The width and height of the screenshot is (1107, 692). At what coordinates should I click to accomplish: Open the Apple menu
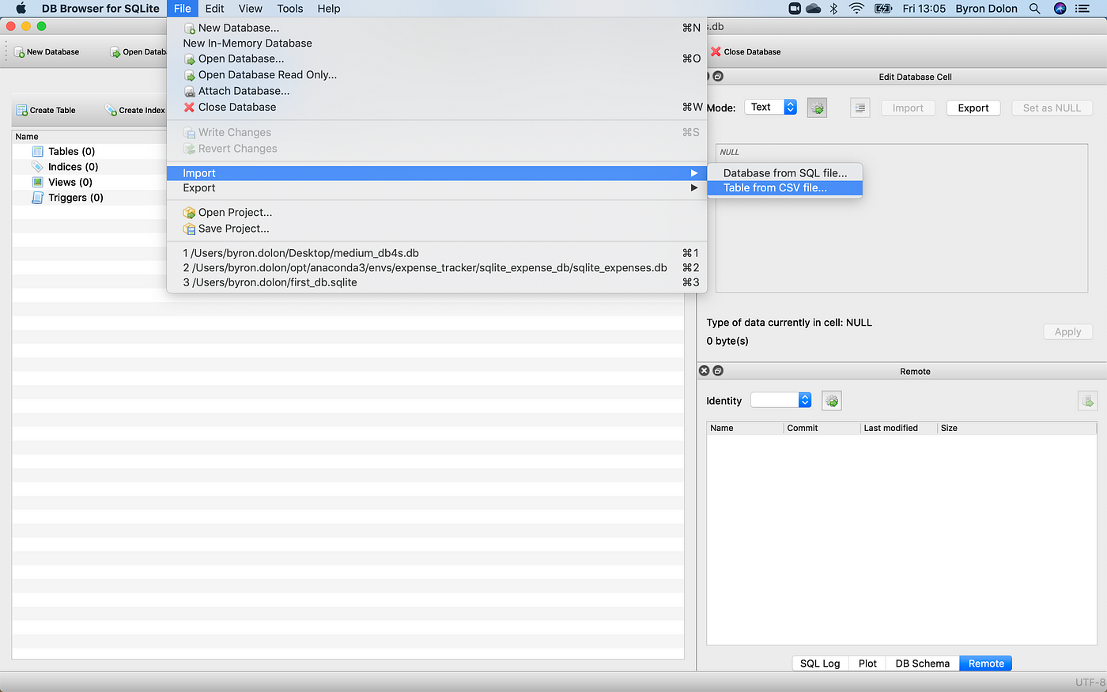click(x=21, y=9)
